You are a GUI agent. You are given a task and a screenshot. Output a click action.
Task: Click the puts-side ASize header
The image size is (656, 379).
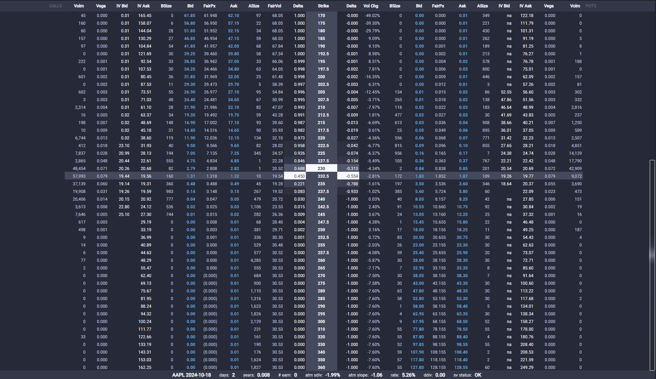482,6
